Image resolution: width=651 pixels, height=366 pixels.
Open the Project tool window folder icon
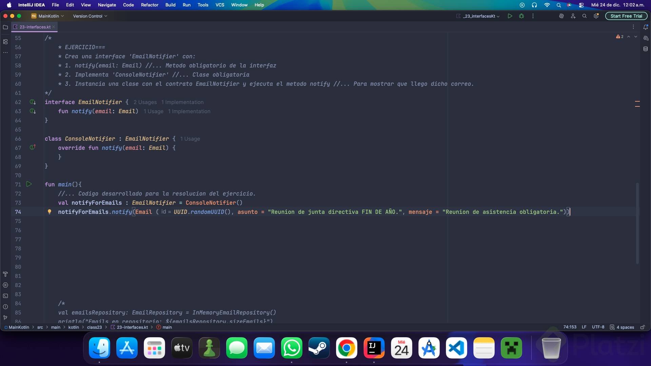pos(5,27)
